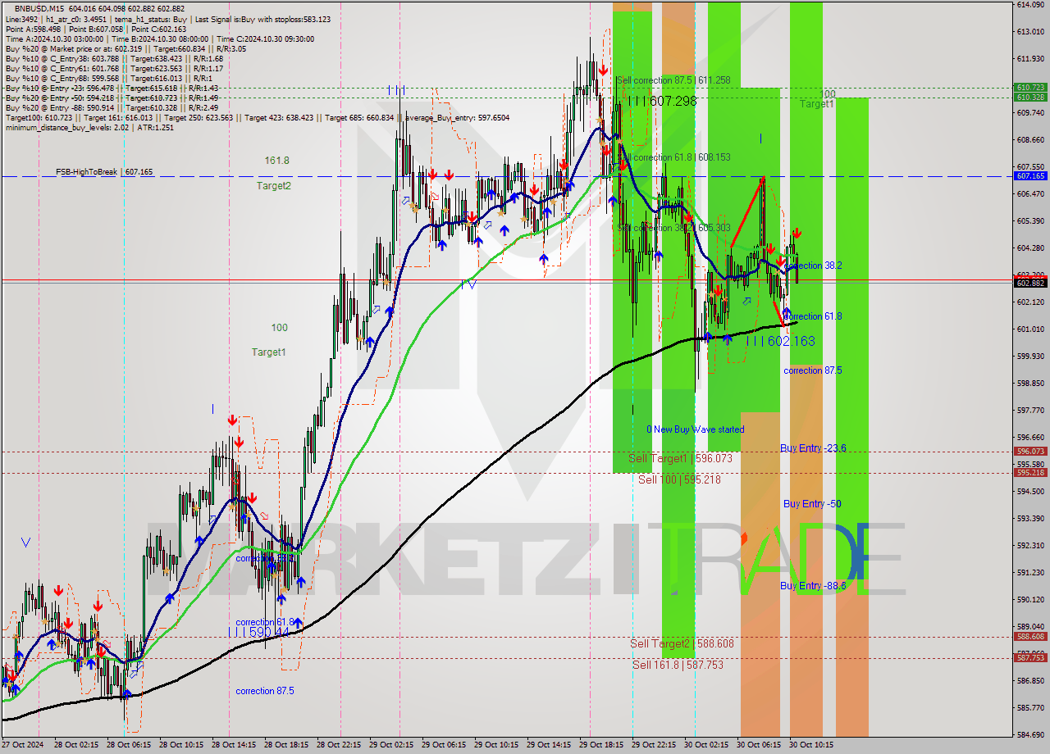Click 30 Oct 02:15 on time axis
1050x754 pixels.
[706, 745]
